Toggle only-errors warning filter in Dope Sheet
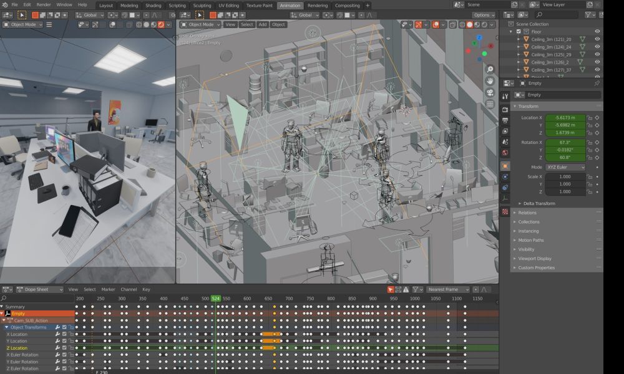624x374 pixels. 406,289
